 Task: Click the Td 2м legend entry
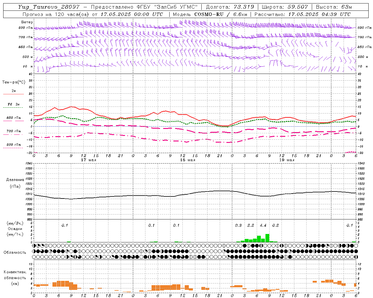tap(13, 104)
